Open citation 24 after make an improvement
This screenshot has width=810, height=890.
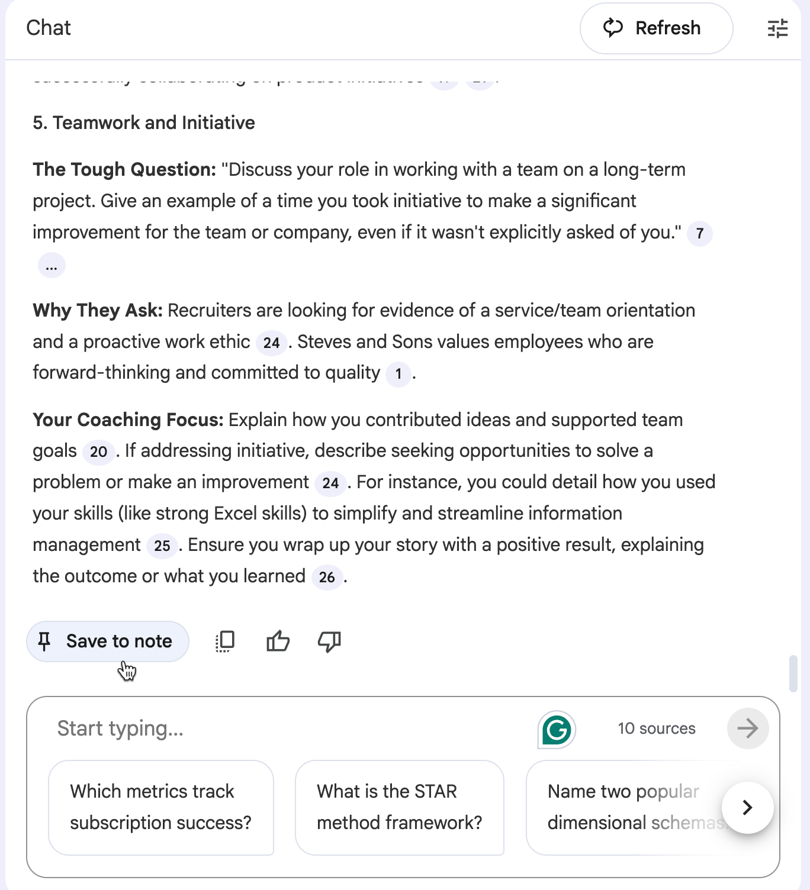[x=330, y=483]
